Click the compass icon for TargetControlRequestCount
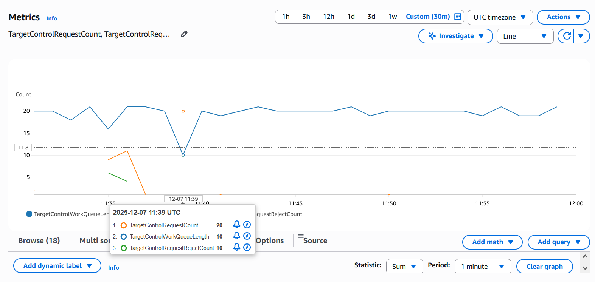 pos(247,225)
